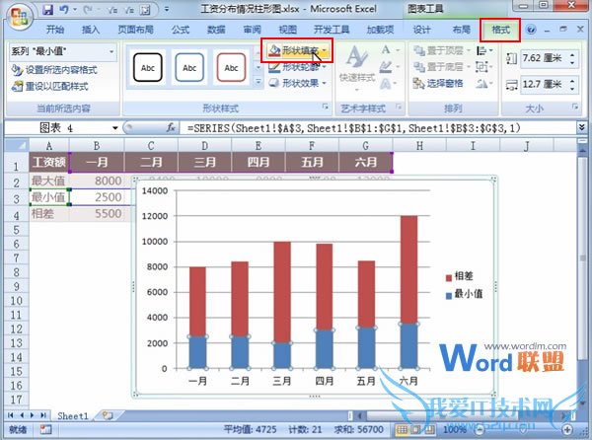Open the 形状轮廓 menu

[x=297, y=67]
